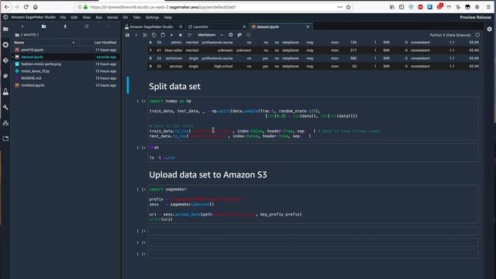Open the Command Palette sidebar icon
The image size is (496, 279).
tap(5, 76)
